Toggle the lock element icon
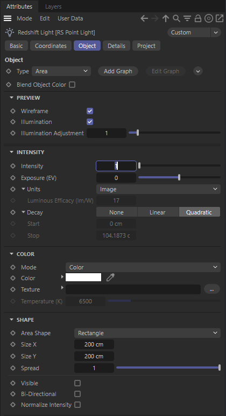 [x=198, y=18]
